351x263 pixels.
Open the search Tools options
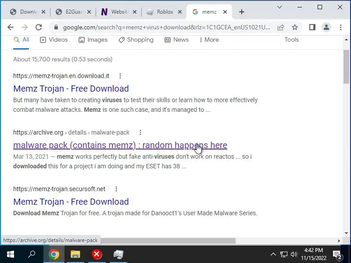[x=291, y=40]
